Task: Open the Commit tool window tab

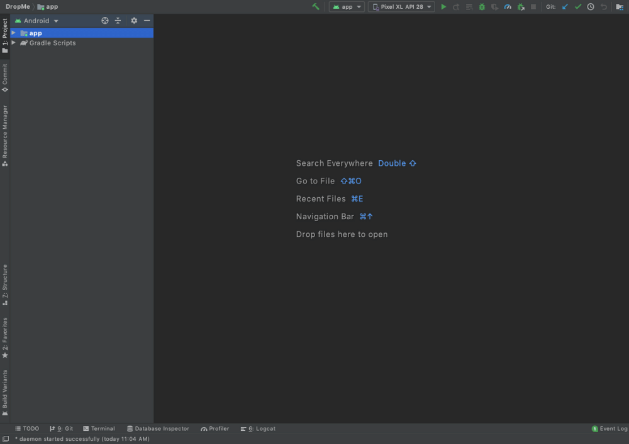Action: 5,78
